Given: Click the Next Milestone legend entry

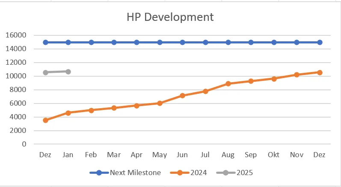Looking at the screenshot, I should pos(125,173).
